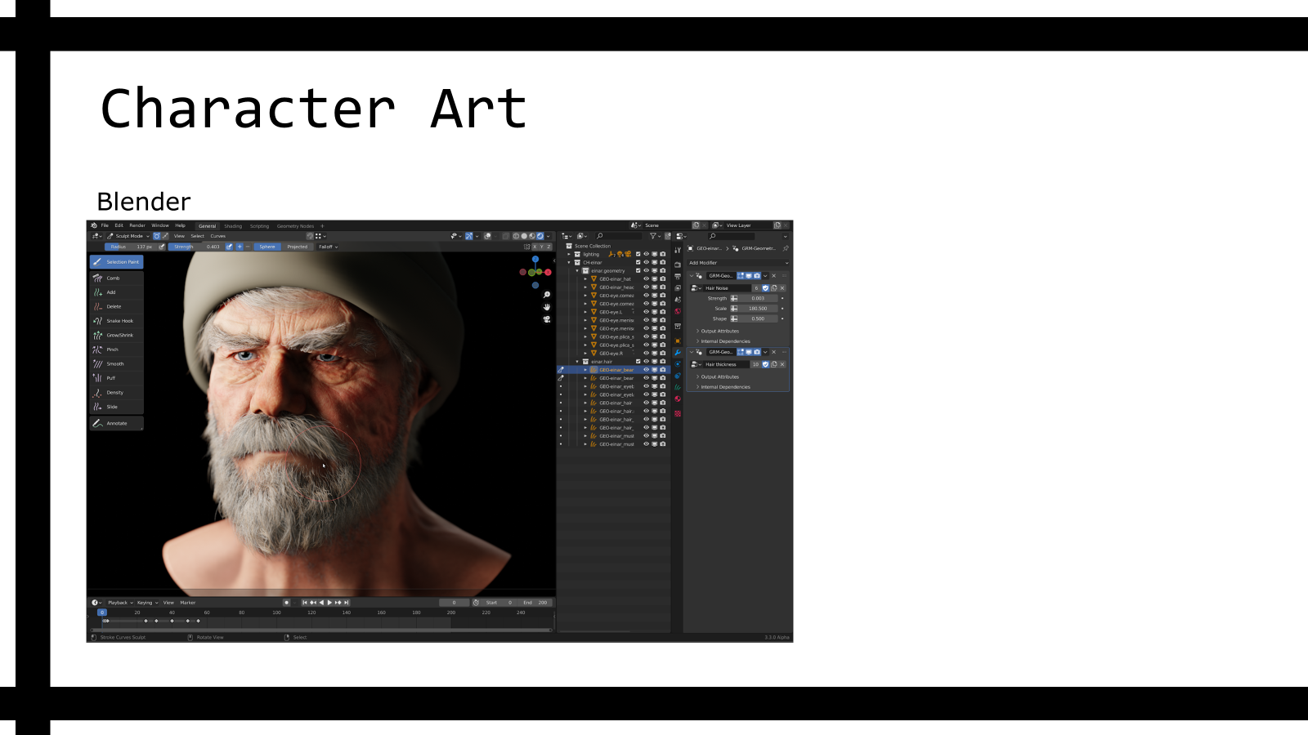Expand Internal Dependencies under Hair thickness
This screenshot has width=1308, height=735.
[x=724, y=387]
